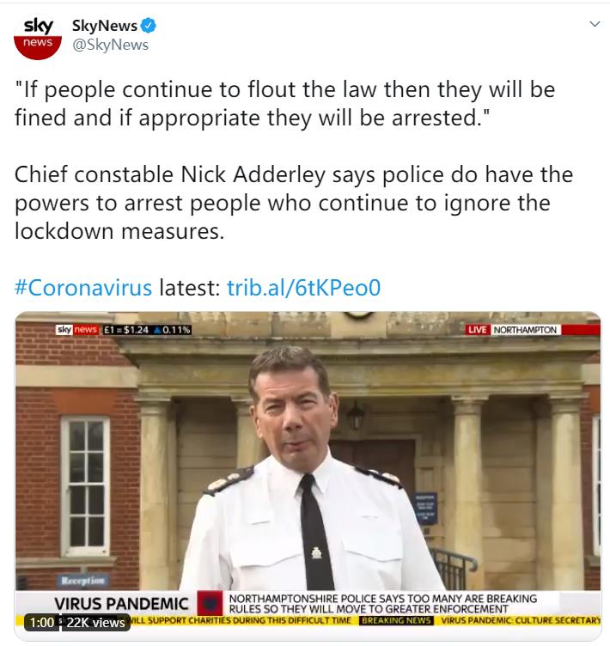This screenshot has width=610, height=646.
Task: Follow the trib.al/6tKPeo0 link
Action: [304, 288]
